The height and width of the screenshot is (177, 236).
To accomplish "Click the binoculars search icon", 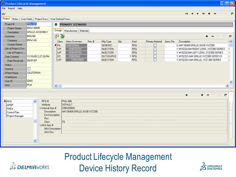I will pos(4,14).
